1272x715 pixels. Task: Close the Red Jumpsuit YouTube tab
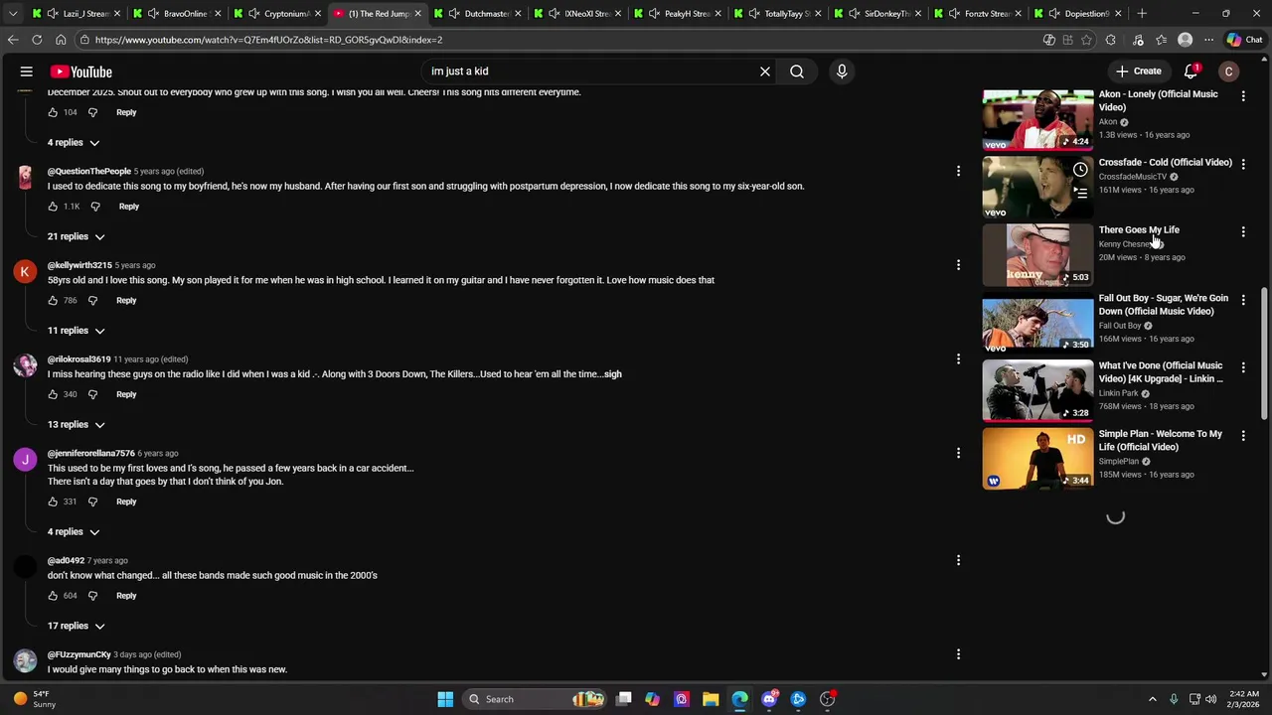coord(417,14)
